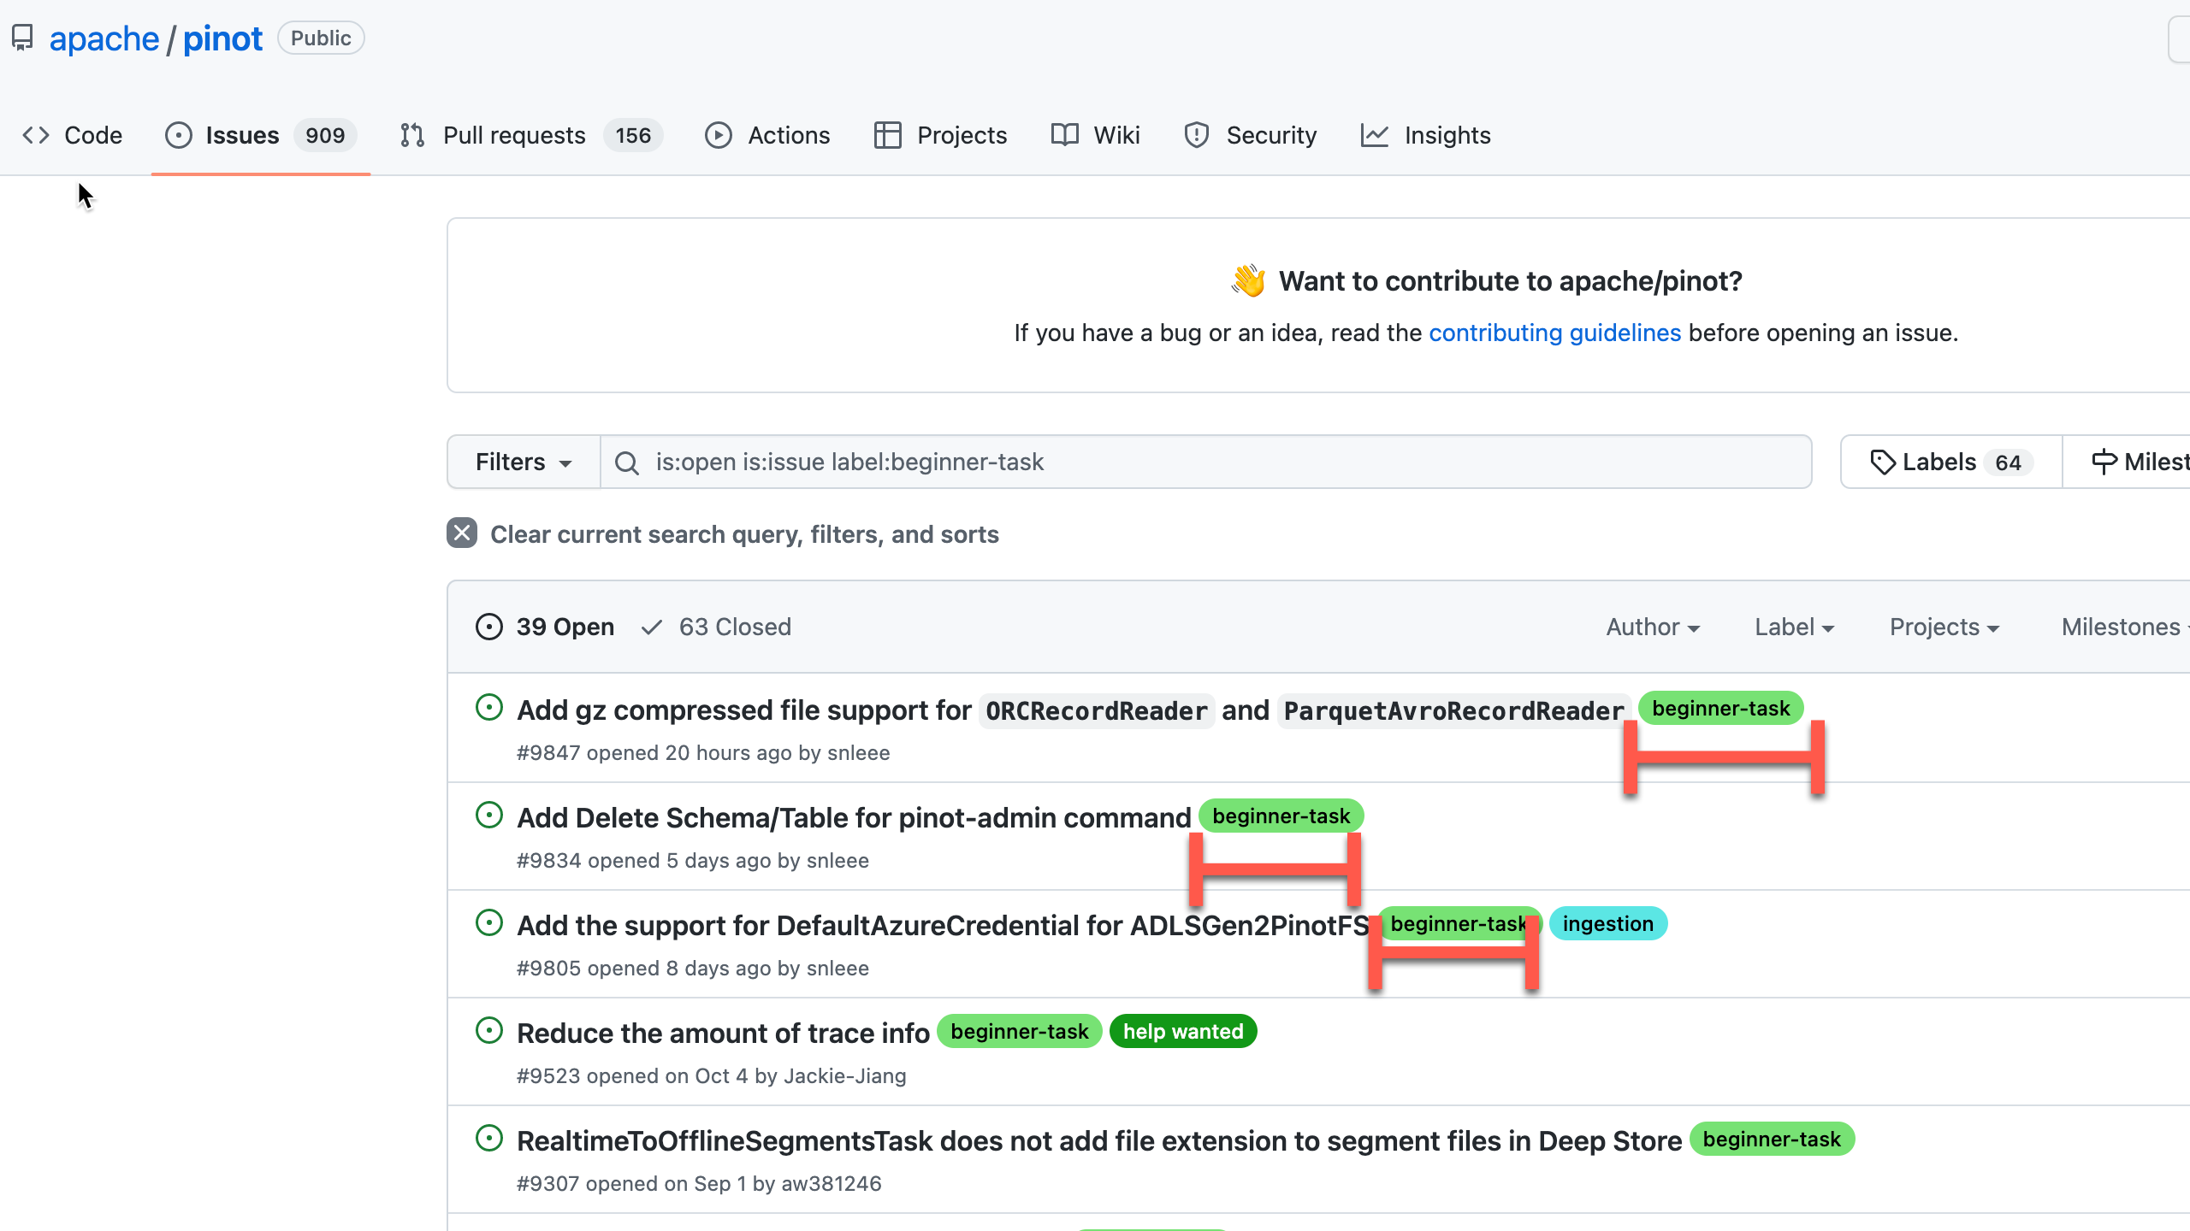The image size is (2190, 1231).
Task: Click the shield icon for the Security tab
Action: (1196, 135)
